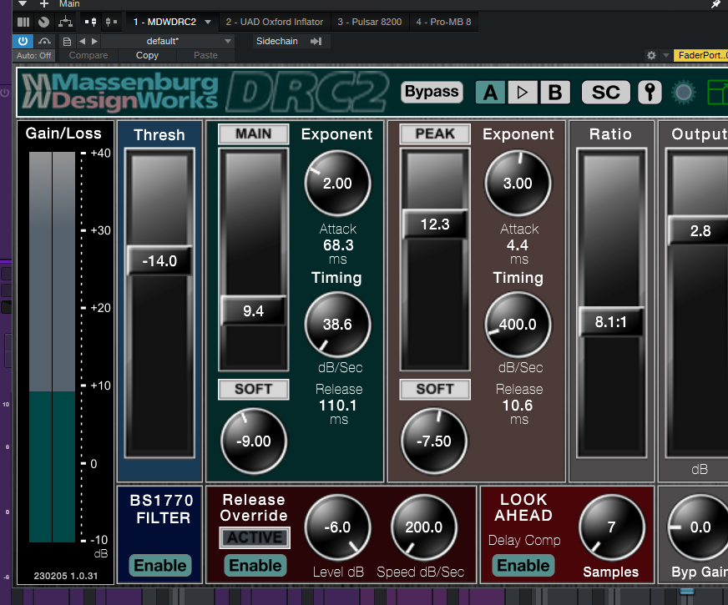Toggle the SOFT button in MAIN section
Screen dimensions: 728x605
point(254,389)
